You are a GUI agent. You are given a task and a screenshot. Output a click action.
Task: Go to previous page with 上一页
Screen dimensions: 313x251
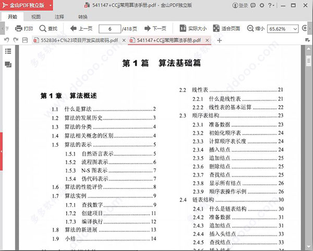coord(81,29)
